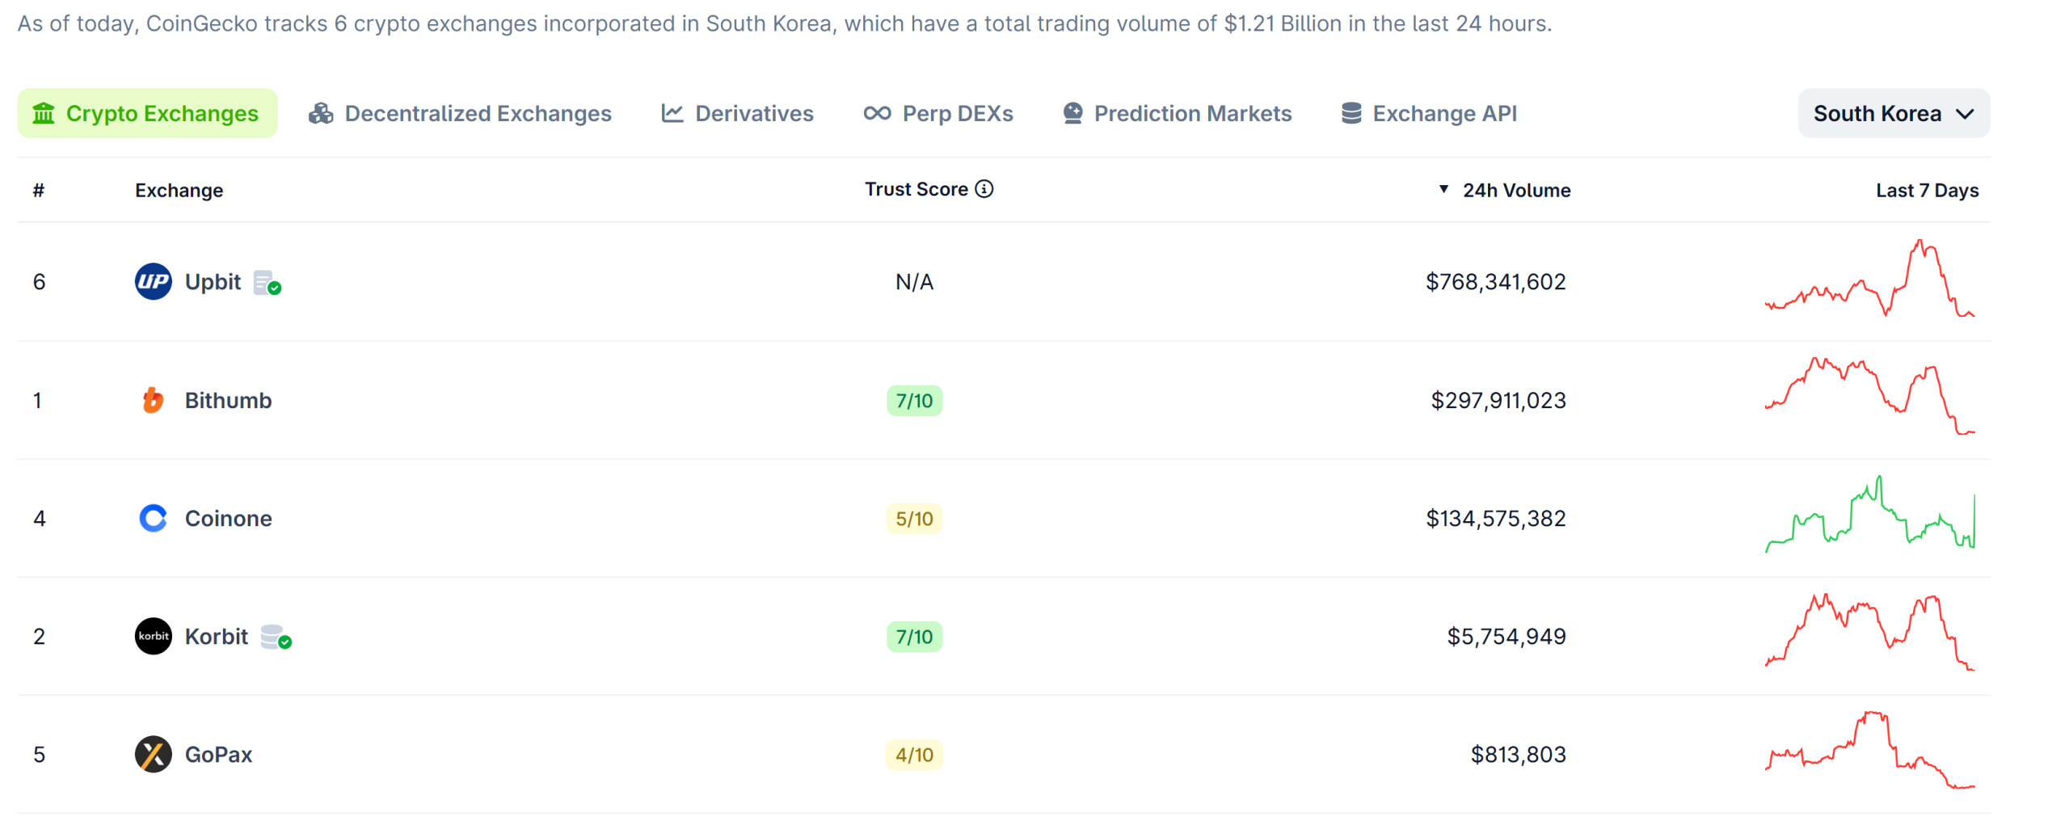This screenshot has width=2069, height=825.
Task: Open the Derivatives tab
Action: [752, 113]
